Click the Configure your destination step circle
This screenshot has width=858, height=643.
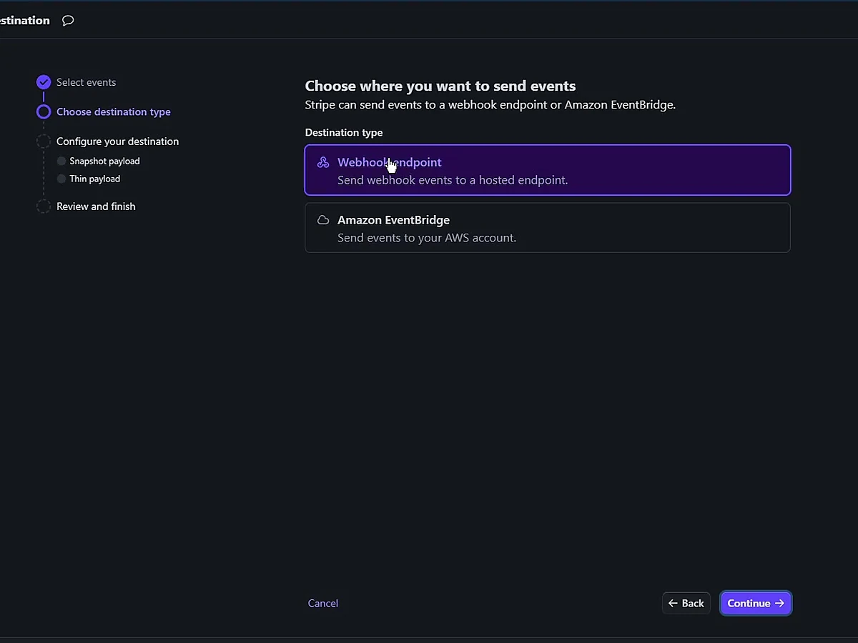point(44,141)
